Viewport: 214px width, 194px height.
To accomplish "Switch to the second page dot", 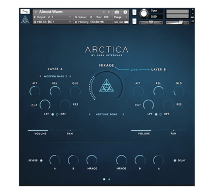I will point(109,180).
